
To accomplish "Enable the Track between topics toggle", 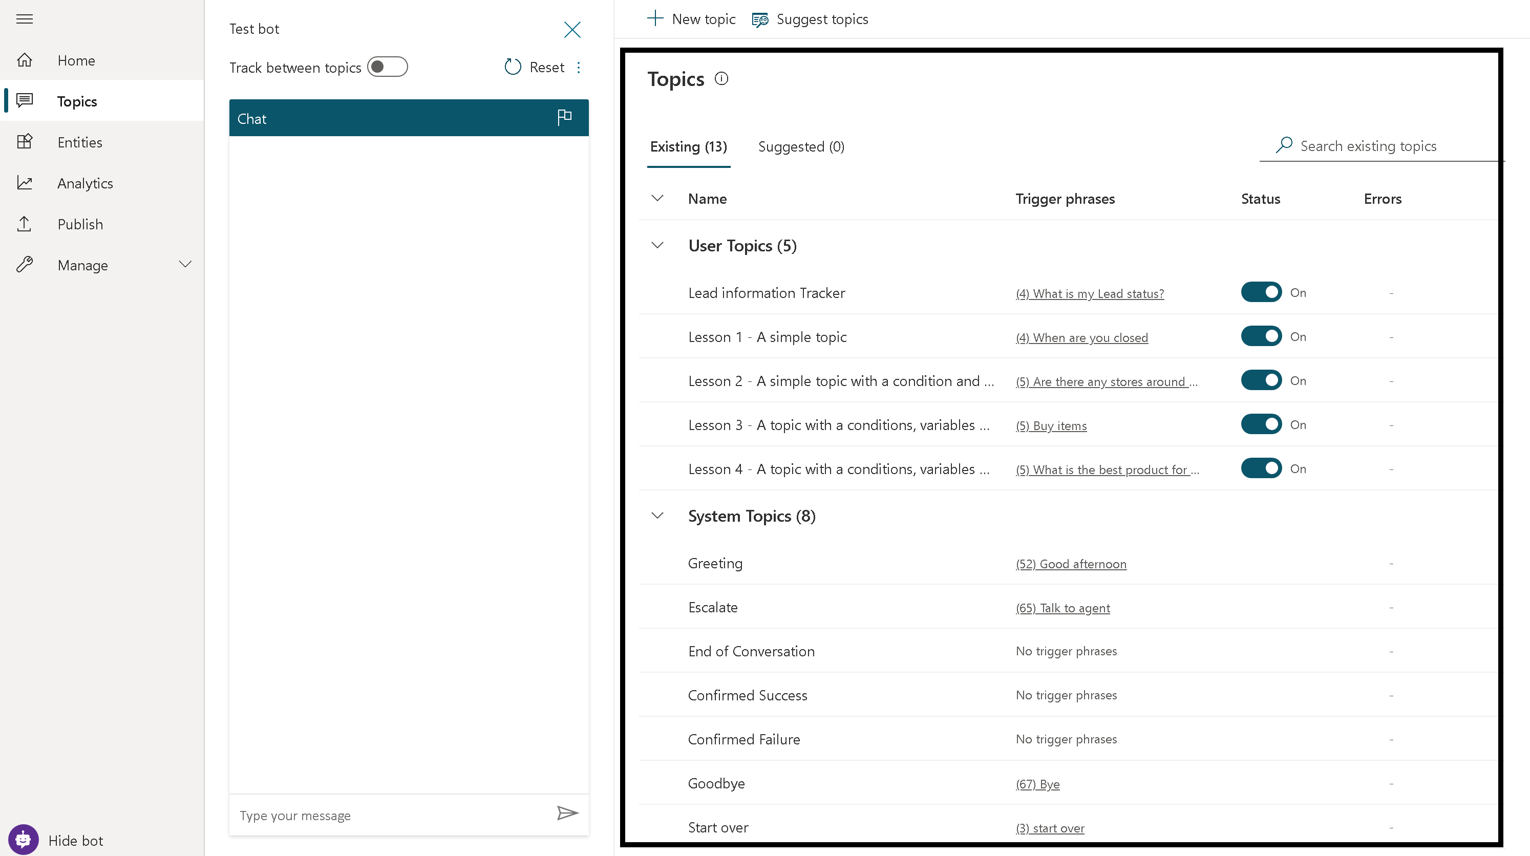I will pyautogui.click(x=387, y=67).
